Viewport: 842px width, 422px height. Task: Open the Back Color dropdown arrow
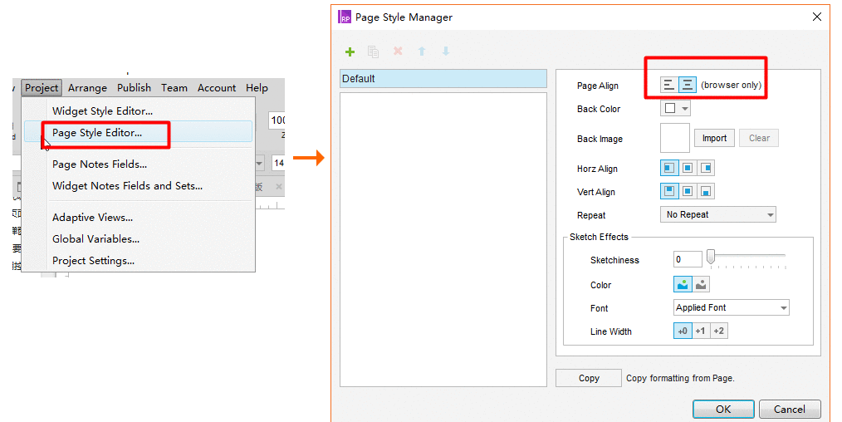point(685,109)
